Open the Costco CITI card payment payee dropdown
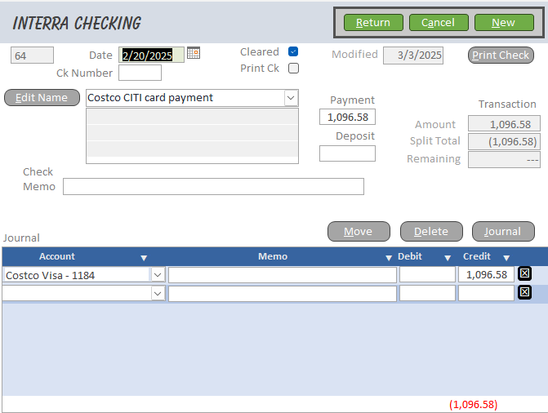 291,98
